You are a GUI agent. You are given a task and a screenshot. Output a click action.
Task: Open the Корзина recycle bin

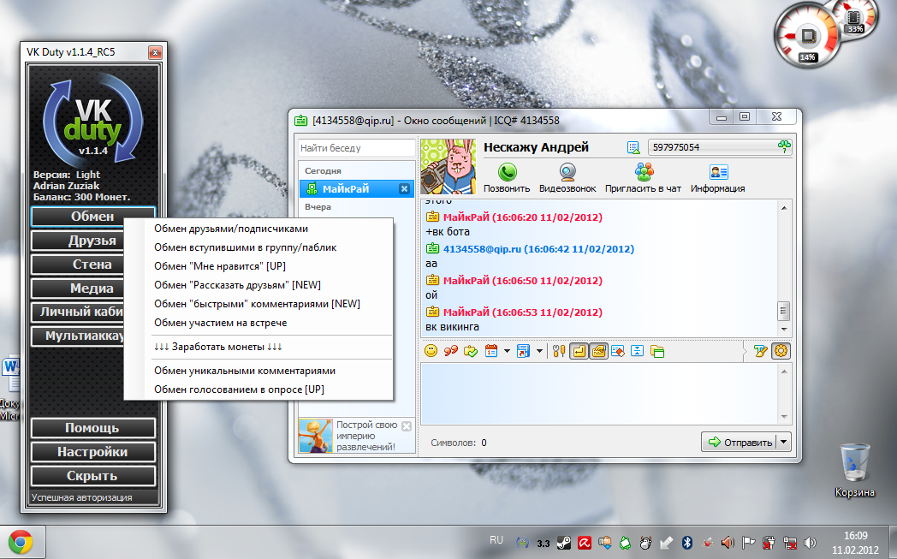[x=855, y=470]
